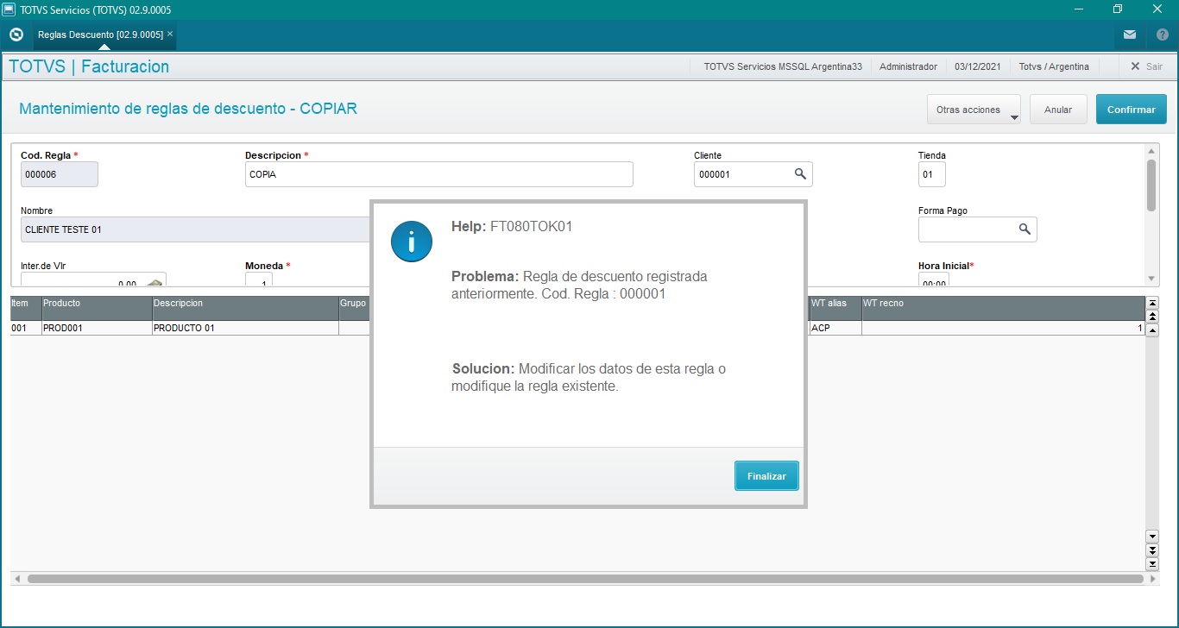
Task: Select the item 001 cell
Action: point(26,328)
